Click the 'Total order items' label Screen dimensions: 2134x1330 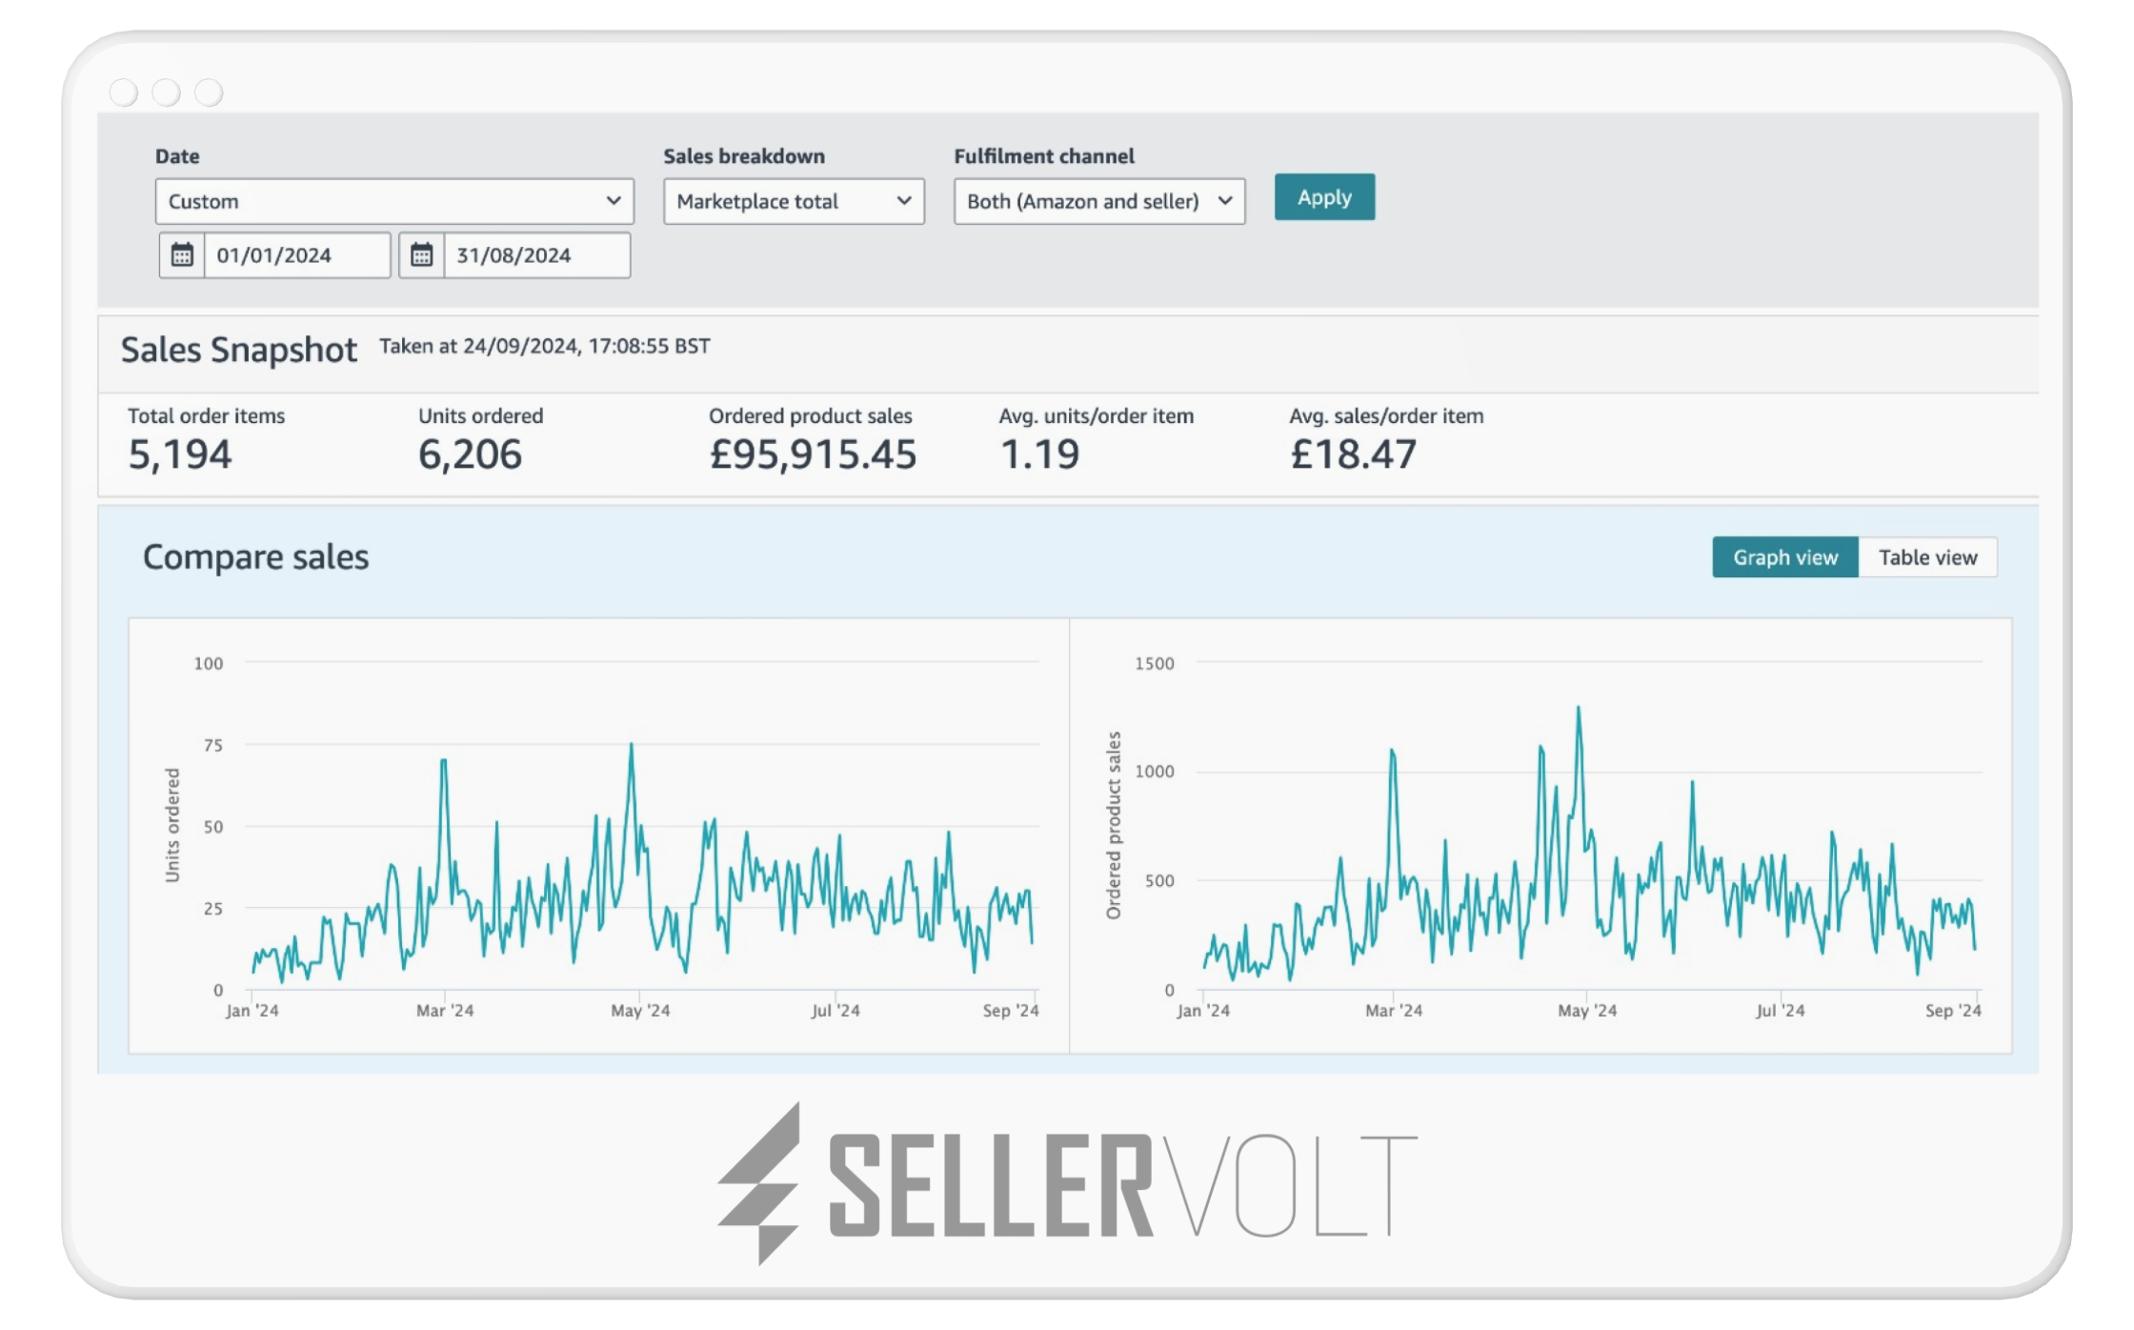coord(206,416)
